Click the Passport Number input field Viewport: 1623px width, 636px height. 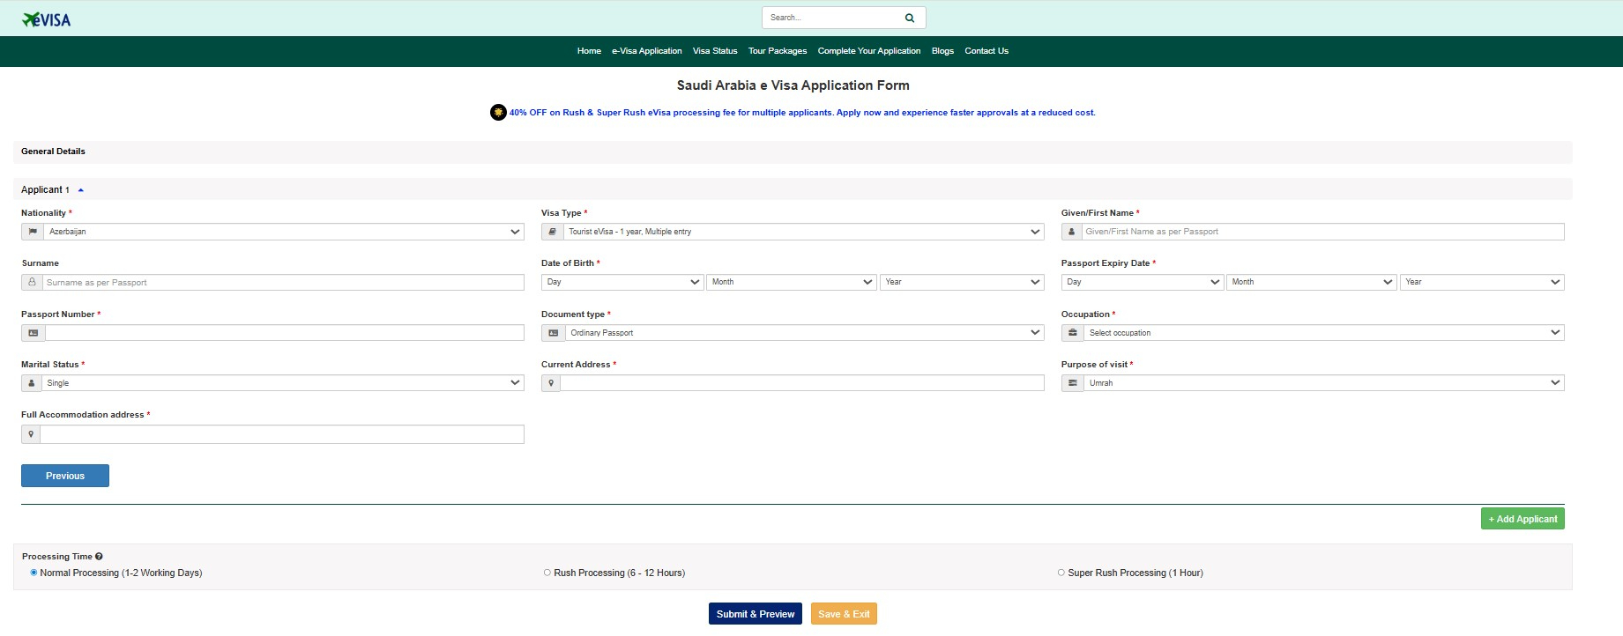click(285, 333)
